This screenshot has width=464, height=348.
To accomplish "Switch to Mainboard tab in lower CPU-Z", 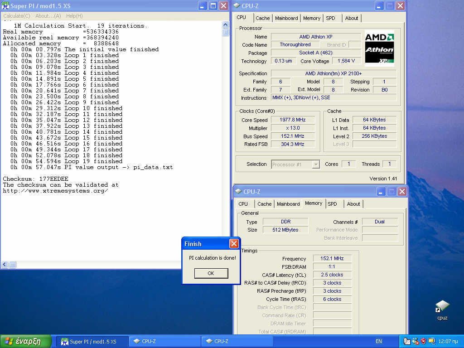I will 288,204.
